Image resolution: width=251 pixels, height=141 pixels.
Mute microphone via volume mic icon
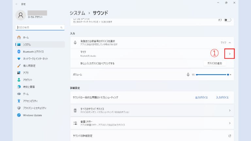[188, 75]
